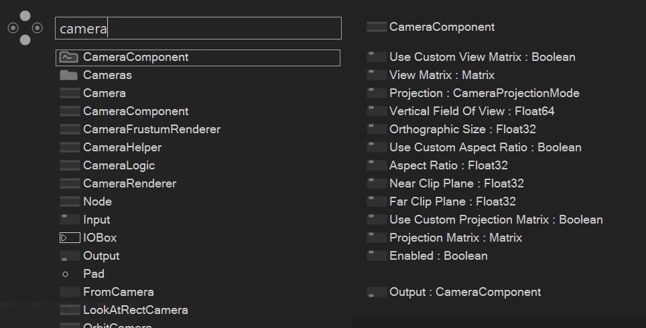Click the Use Custom View Matrix pin
The height and width of the screenshot is (328, 646).
click(x=377, y=57)
